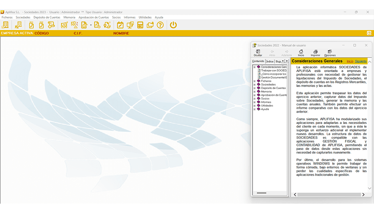Click Ocultar icon in help window
The image size is (374, 213).
point(258,52)
